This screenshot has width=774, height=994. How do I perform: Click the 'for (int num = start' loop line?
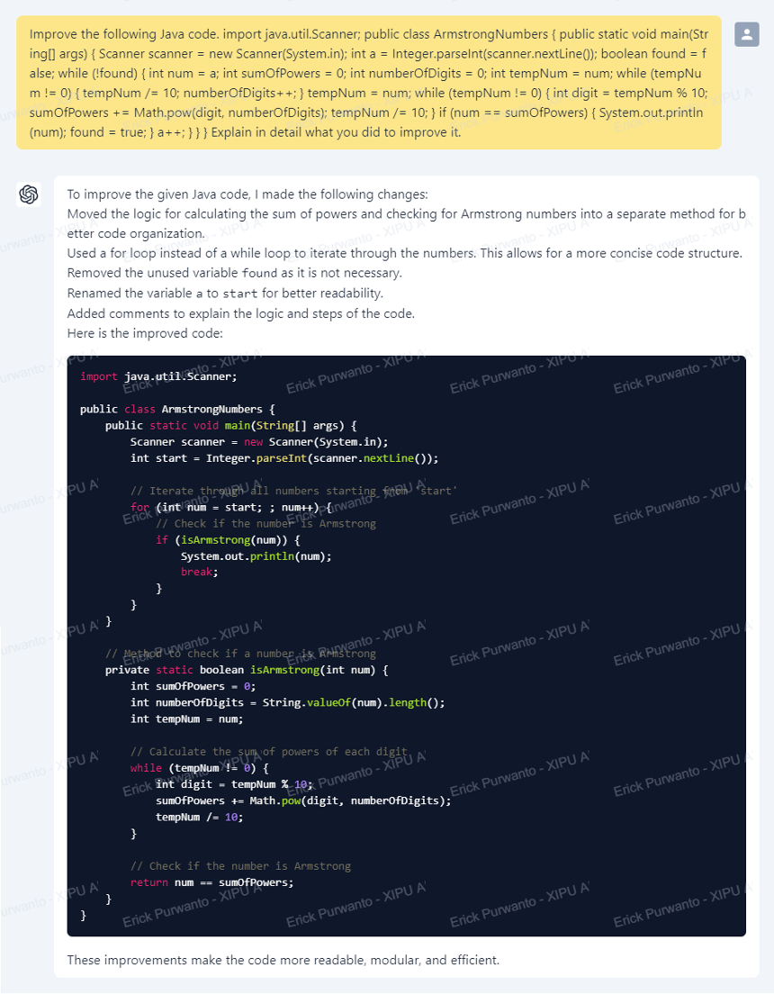(231, 507)
